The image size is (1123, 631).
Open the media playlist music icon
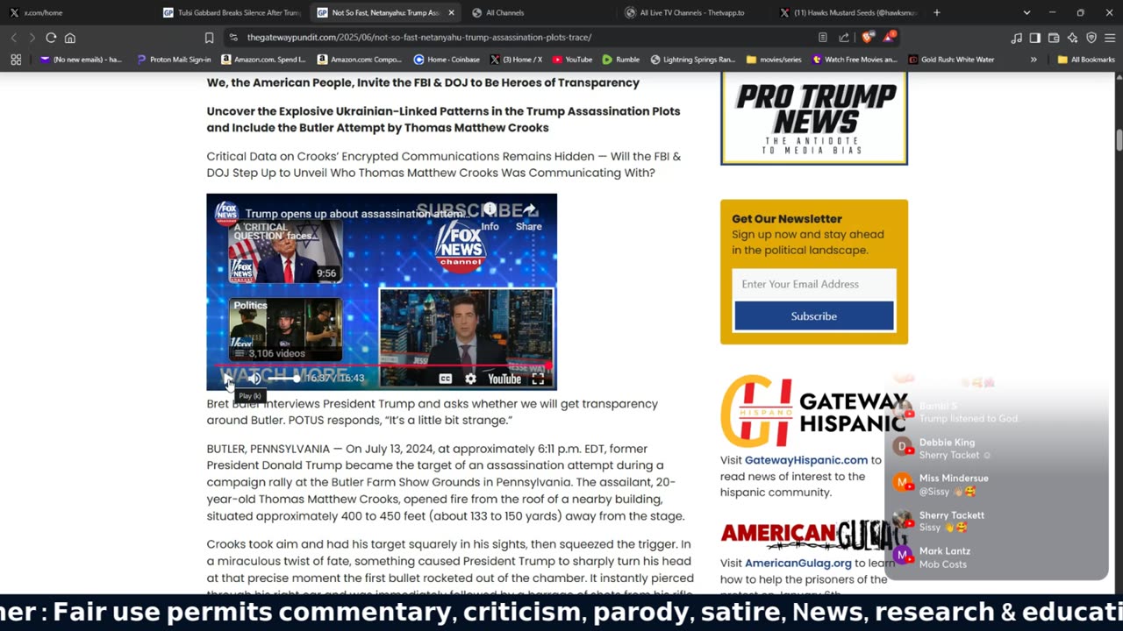coord(1016,38)
